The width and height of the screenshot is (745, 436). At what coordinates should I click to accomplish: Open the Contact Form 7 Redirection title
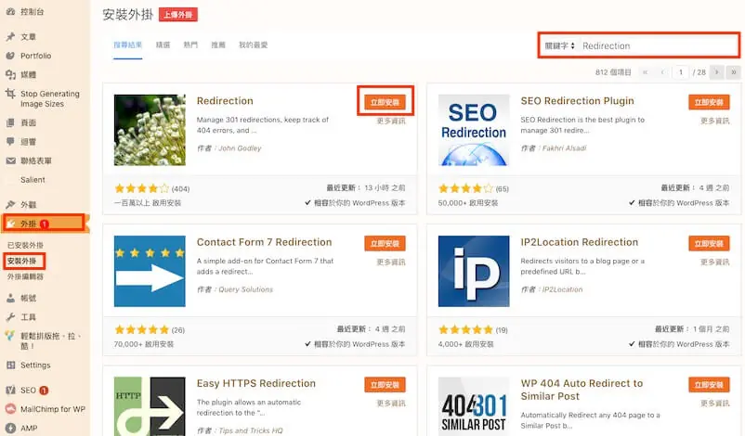[x=264, y=242]
